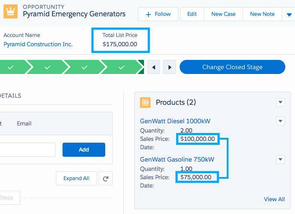
Task: Select the first visible green stage checkmark
Action: [x=11, y=67]
